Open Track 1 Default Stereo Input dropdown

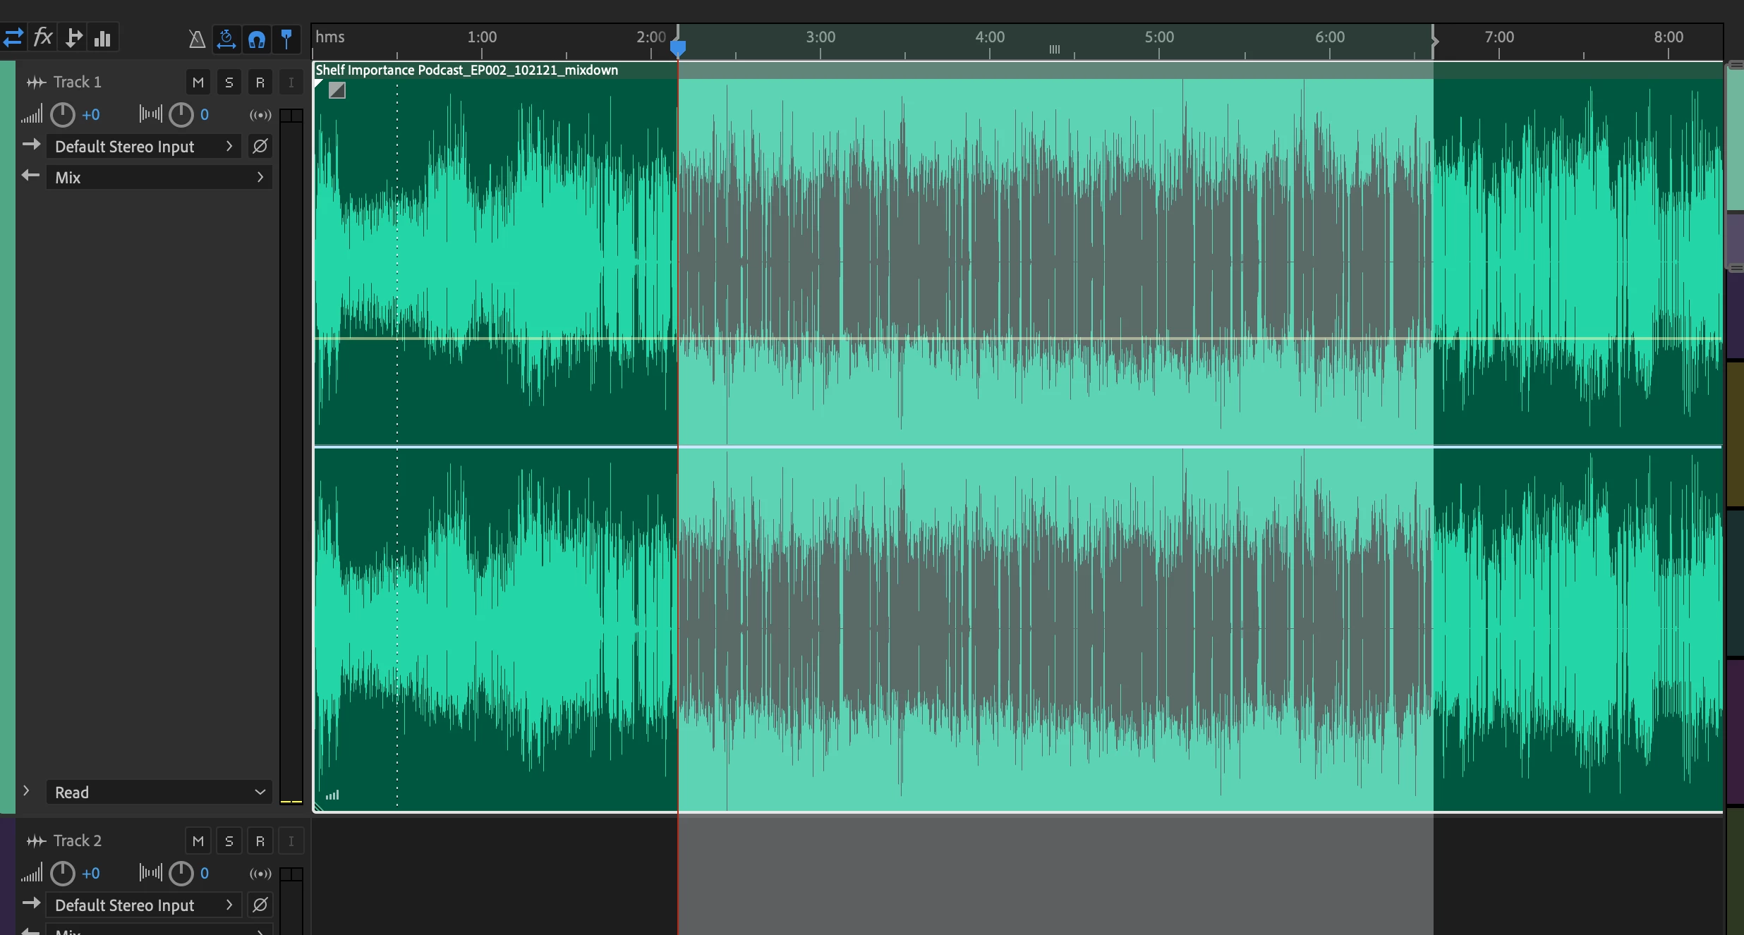[144, 147]
